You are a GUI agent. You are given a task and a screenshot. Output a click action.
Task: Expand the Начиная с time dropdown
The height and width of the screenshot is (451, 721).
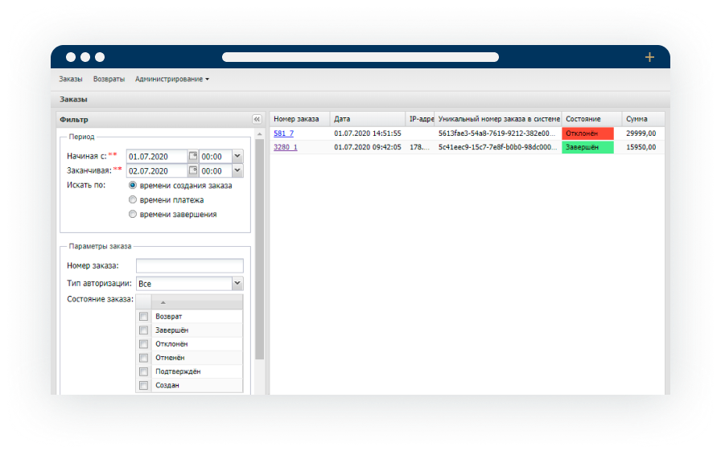pos(237,157)
